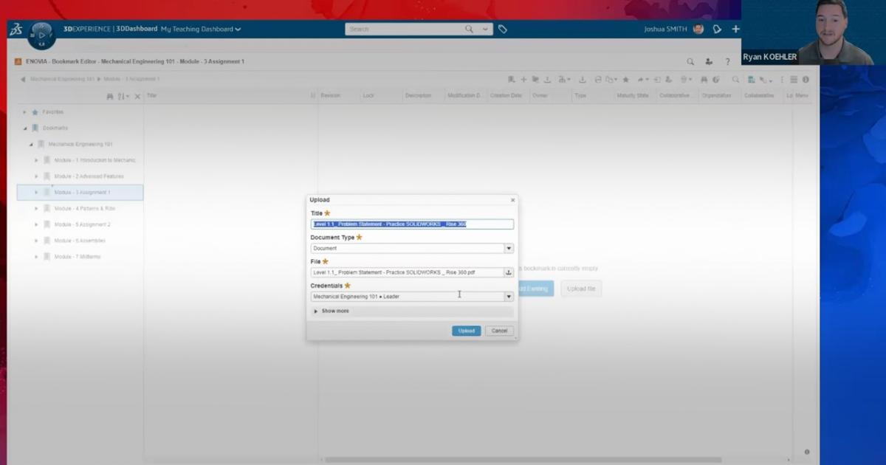The height and width of the screenshot is (465, 886).
Task: Click the binoculars search icon above the bookmark tree
Action: click(109, 96)
